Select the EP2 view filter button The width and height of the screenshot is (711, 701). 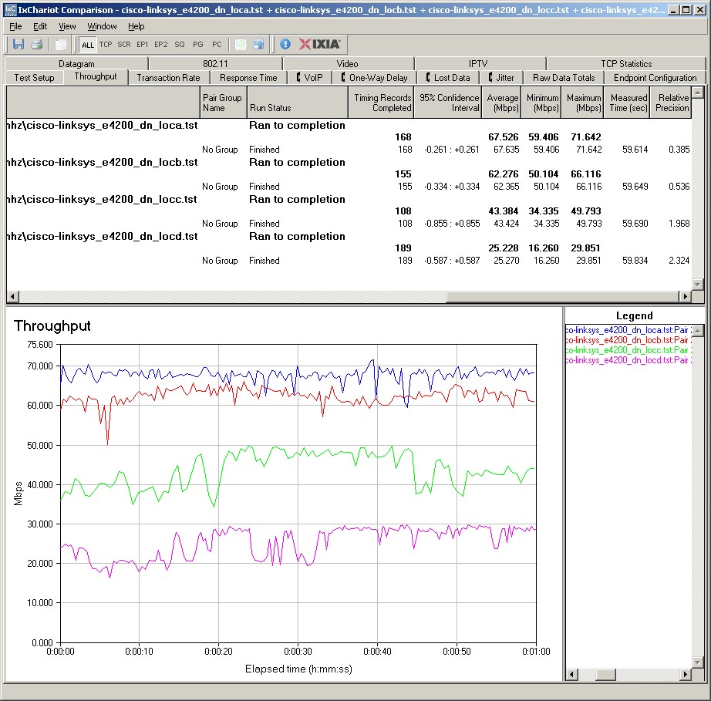[x=161, y=45]
